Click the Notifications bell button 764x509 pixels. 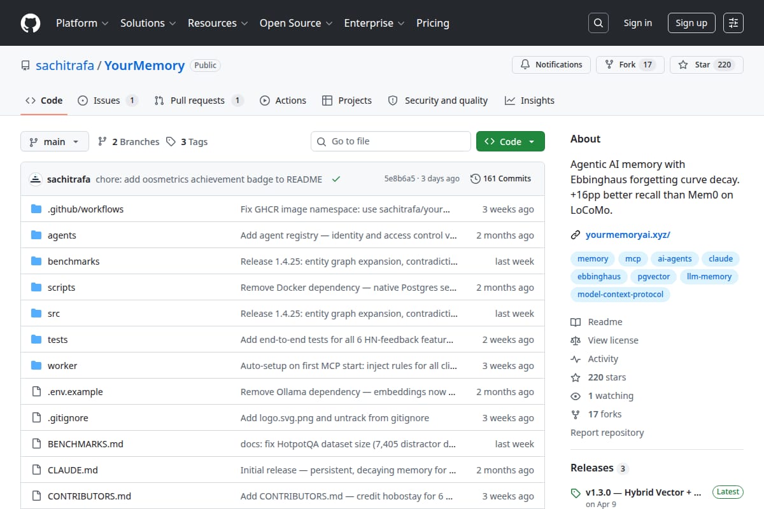tap(551, 65)
